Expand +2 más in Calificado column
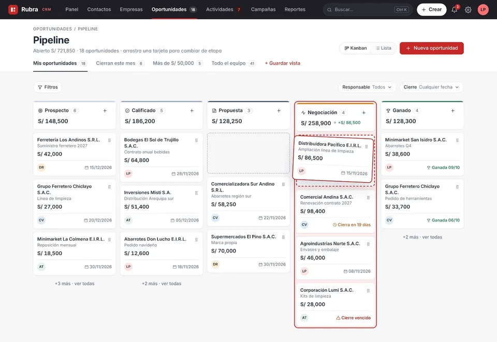 point(162,284)
